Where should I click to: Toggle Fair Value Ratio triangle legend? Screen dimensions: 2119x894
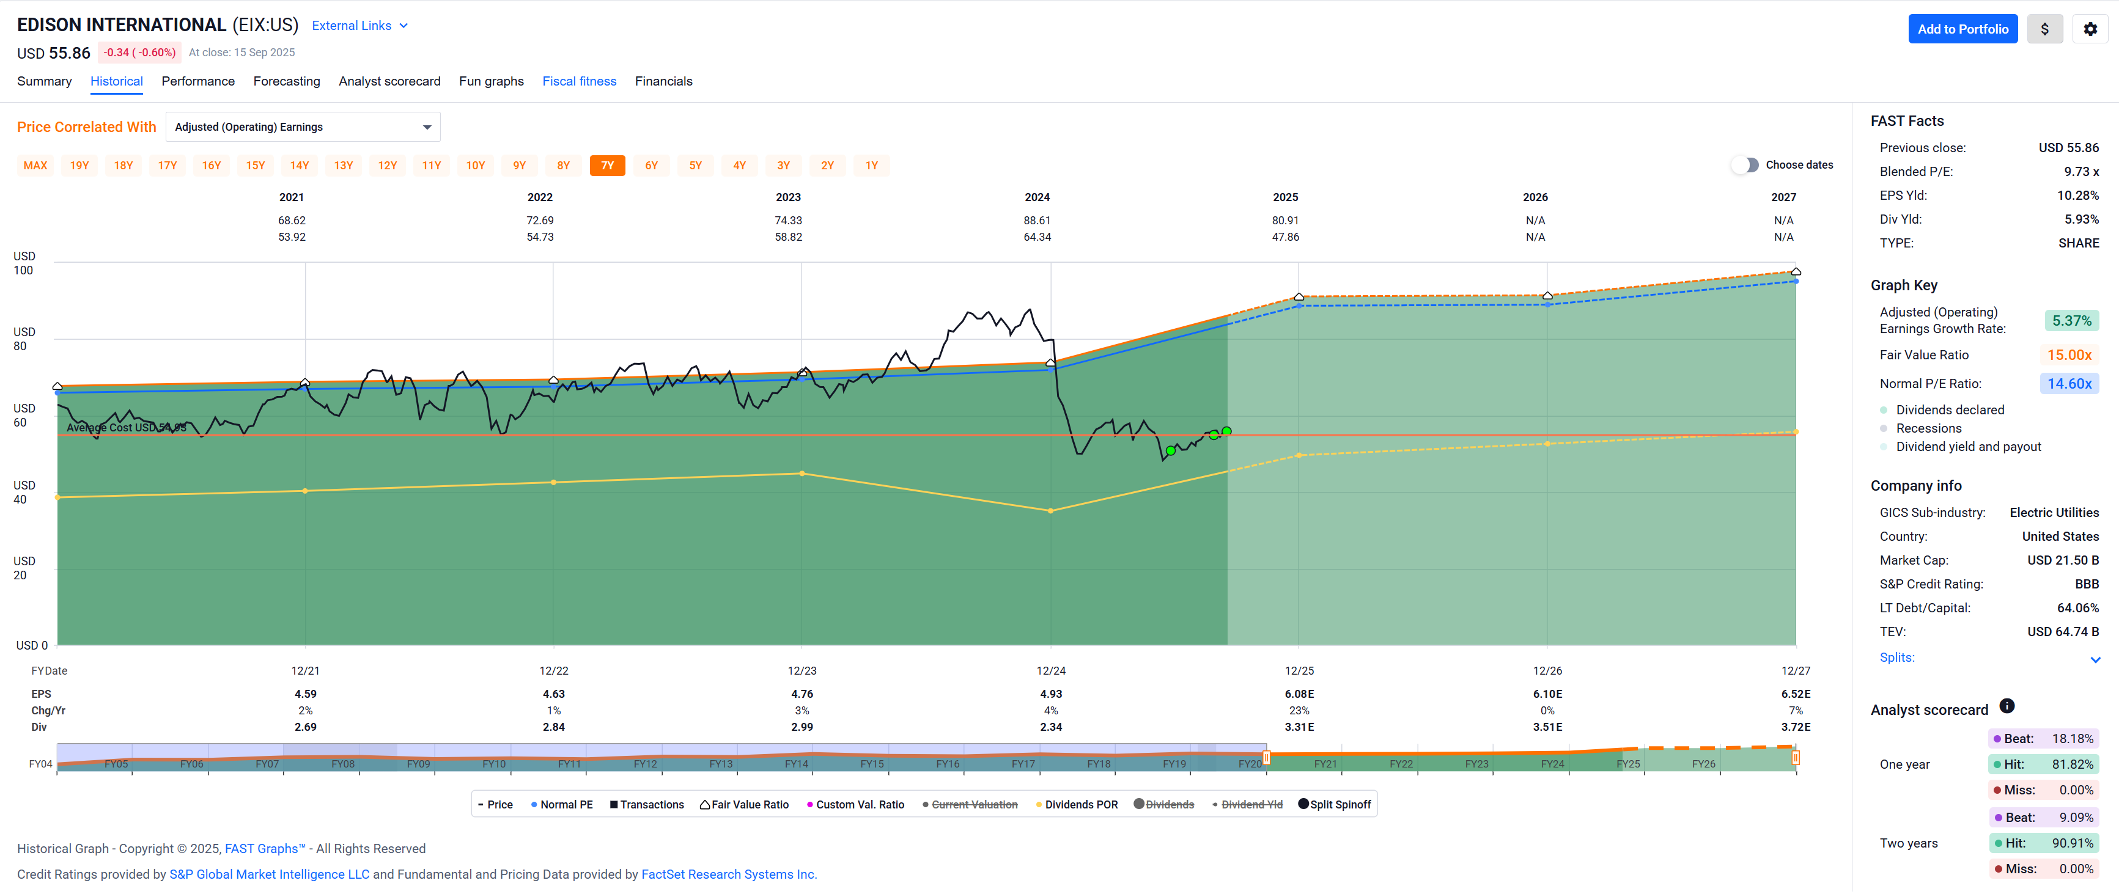tap(743, 804)
